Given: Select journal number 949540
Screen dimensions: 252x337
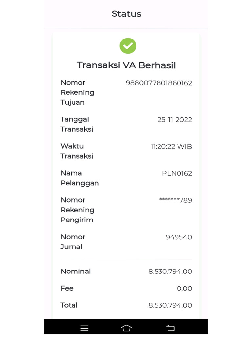Looking at the screenshot, I should (x=179, y=237).
